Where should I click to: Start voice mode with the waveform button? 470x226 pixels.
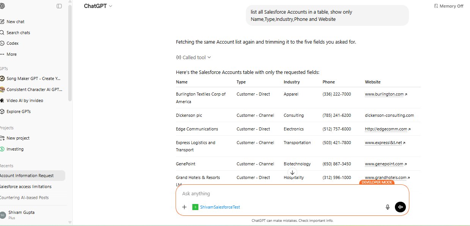400,207
